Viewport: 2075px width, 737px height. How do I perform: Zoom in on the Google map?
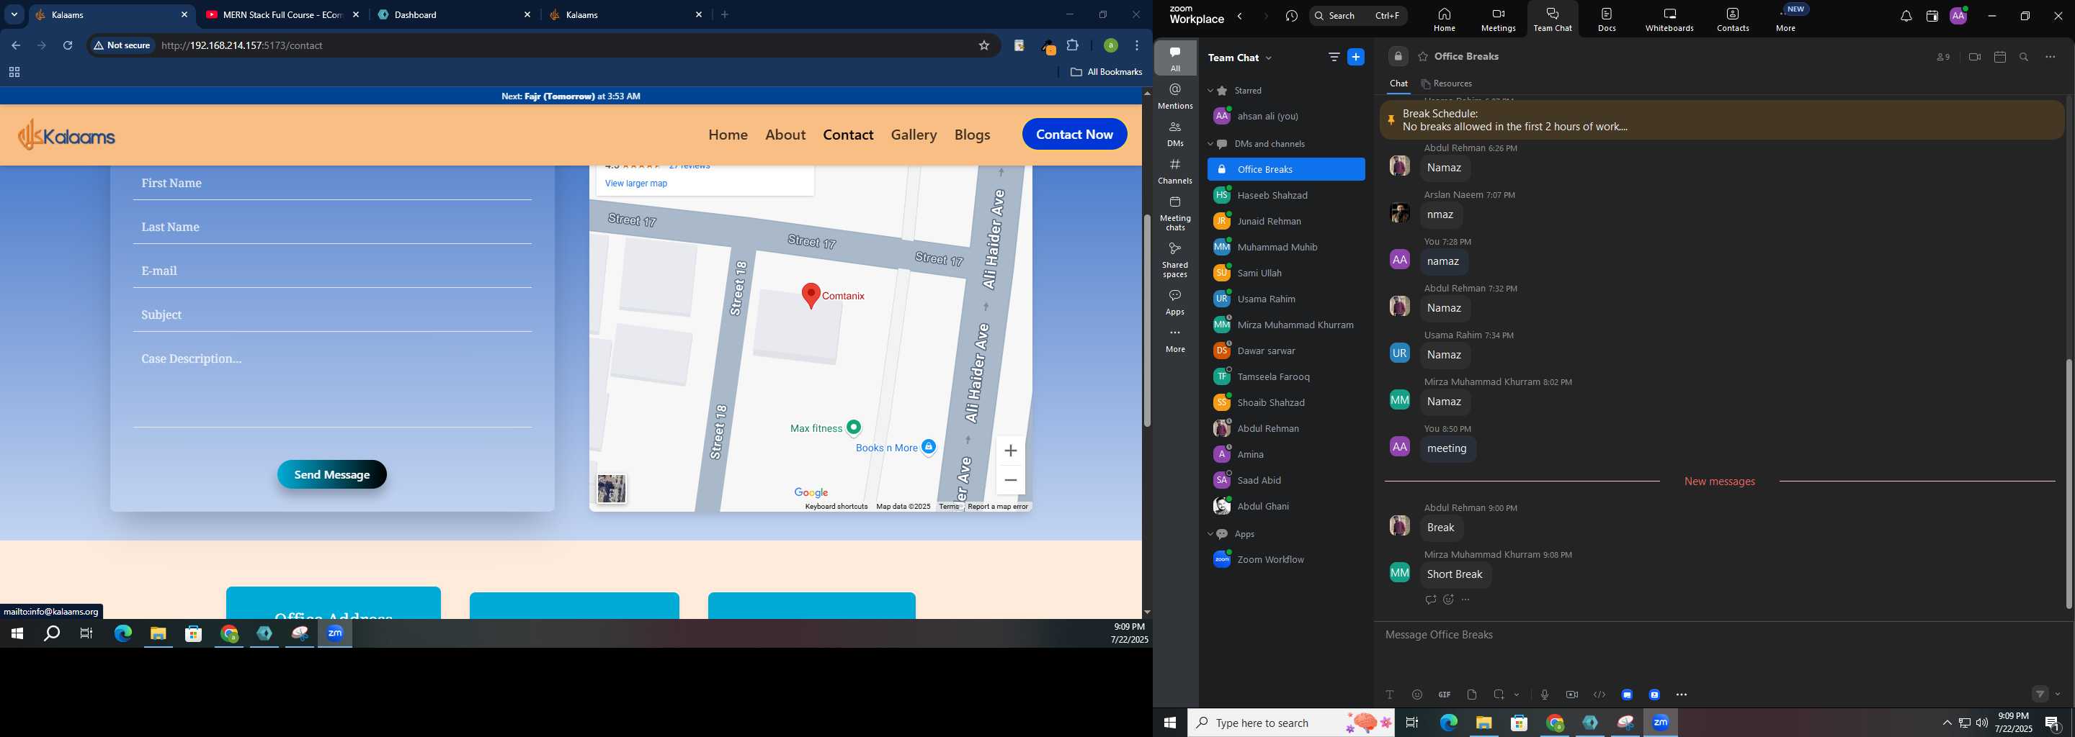click(1010, 451)
